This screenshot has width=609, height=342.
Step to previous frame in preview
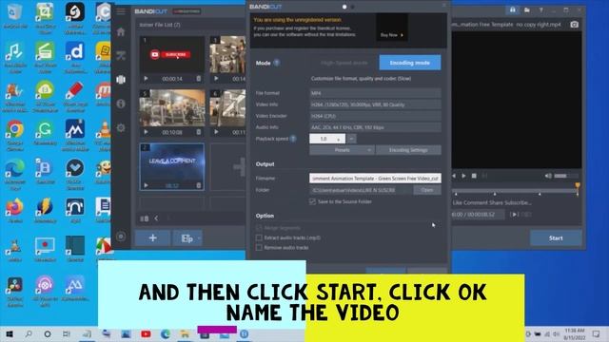tap(454, 176)
